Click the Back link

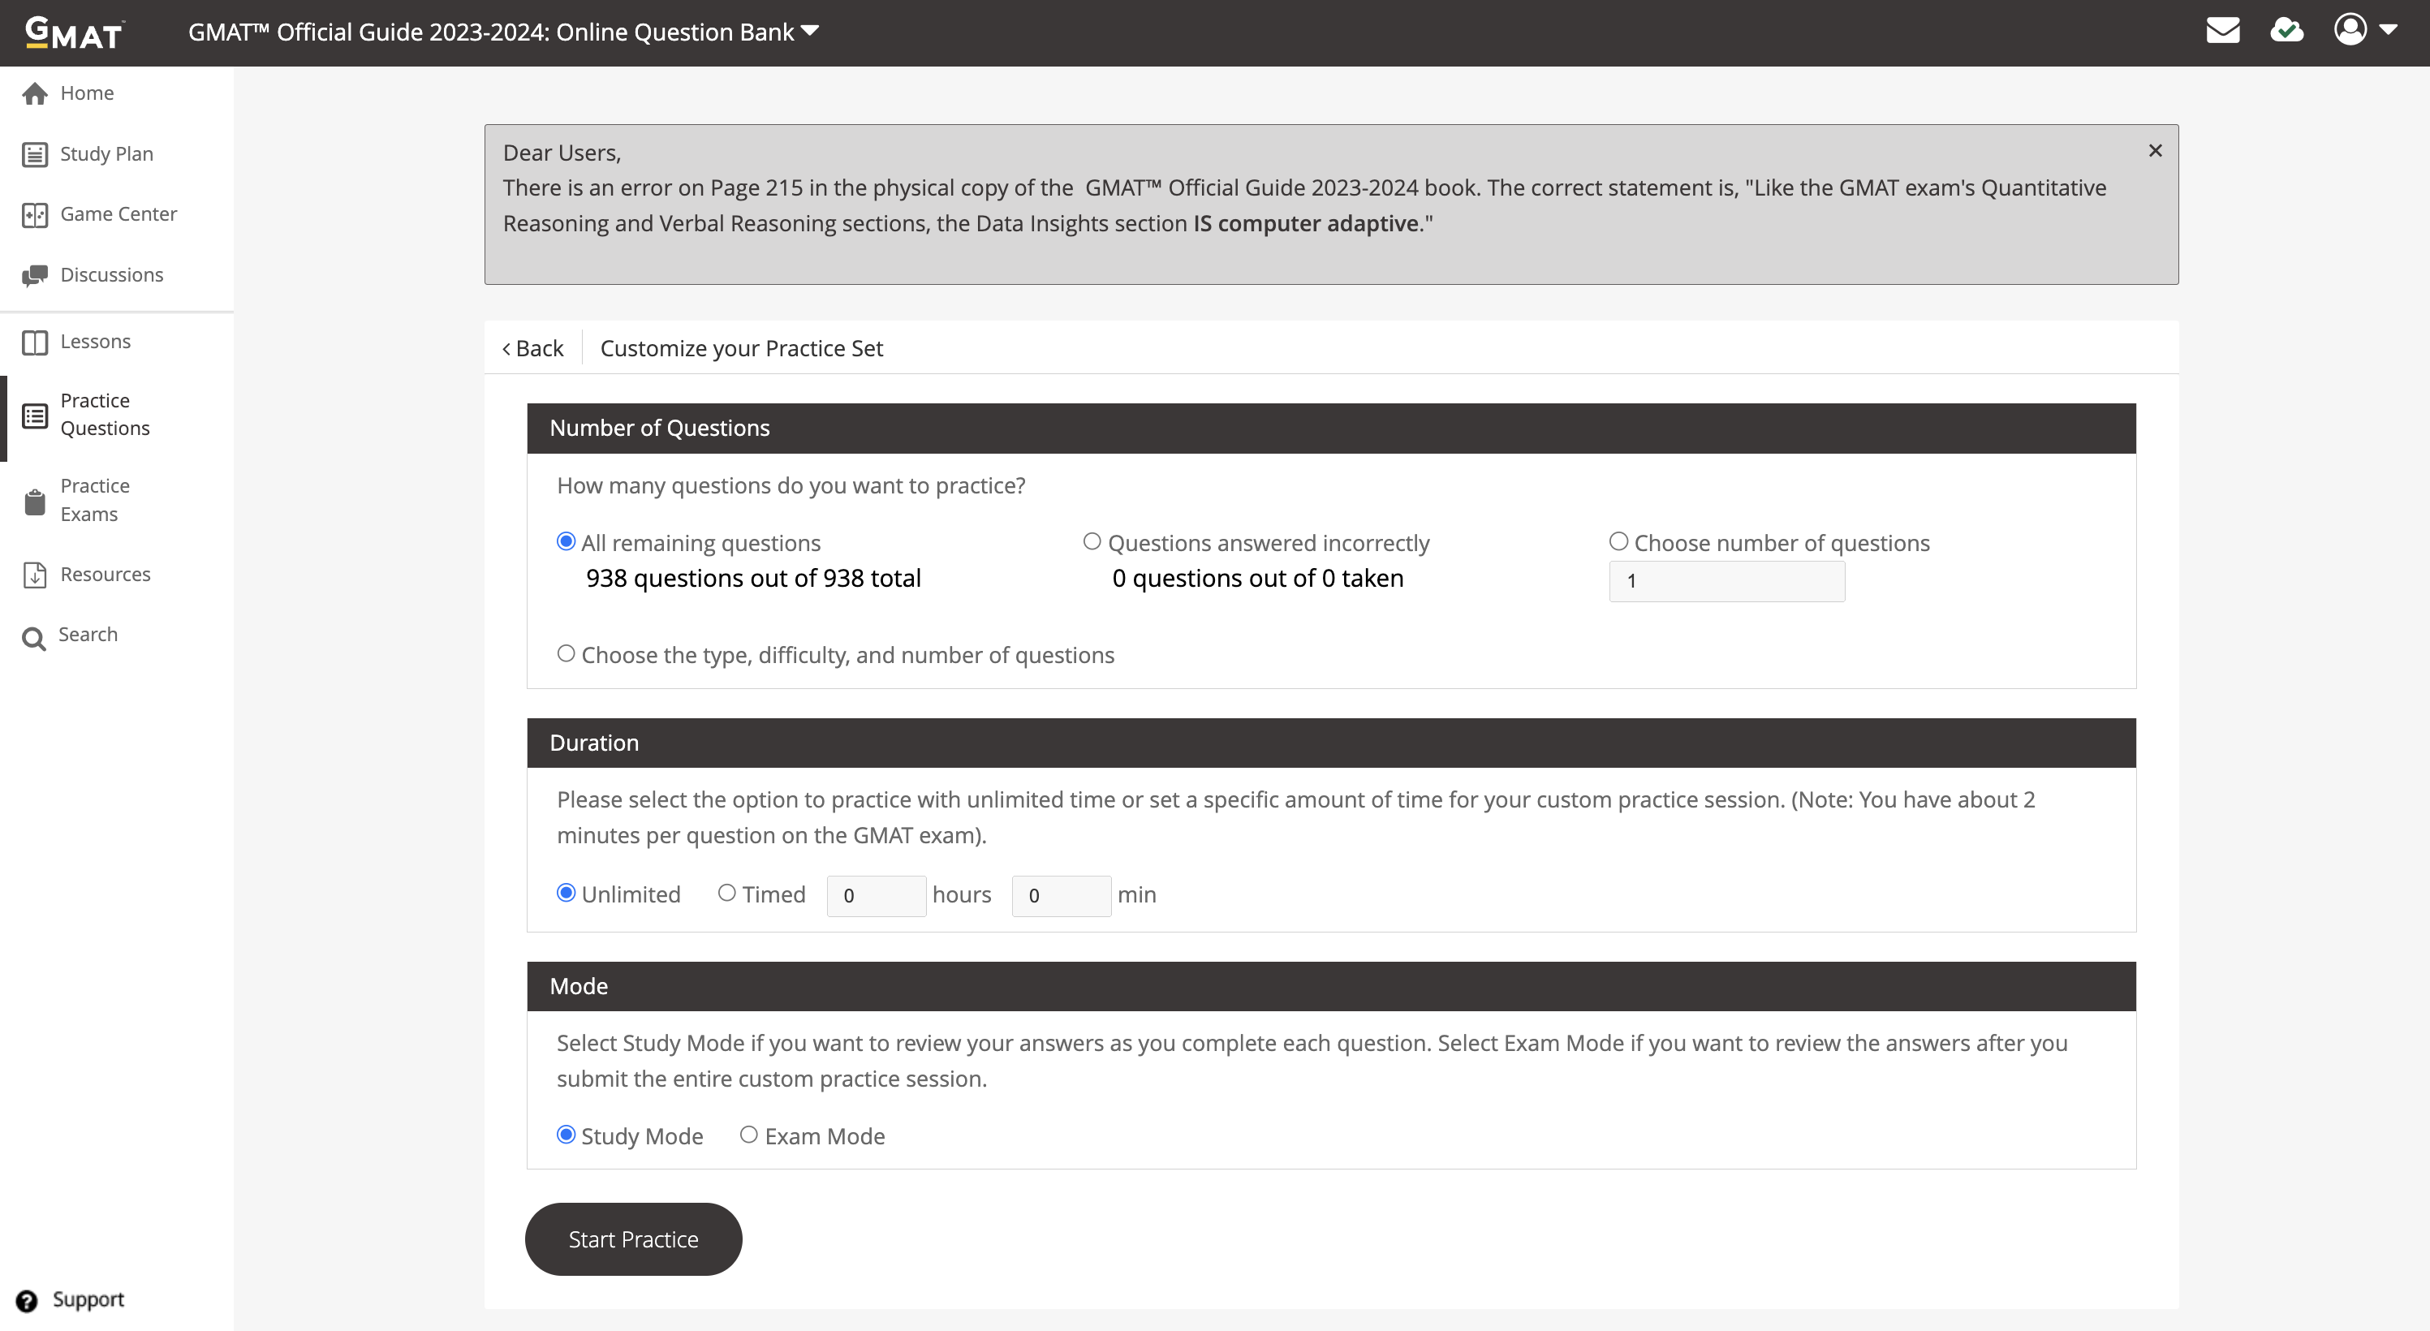[533, 349]
